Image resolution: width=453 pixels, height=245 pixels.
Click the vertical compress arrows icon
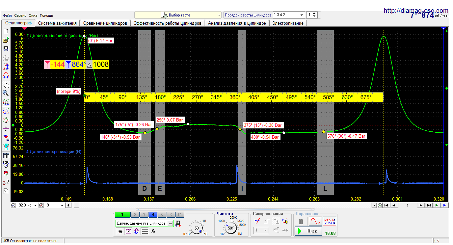[x=6, y=128]
